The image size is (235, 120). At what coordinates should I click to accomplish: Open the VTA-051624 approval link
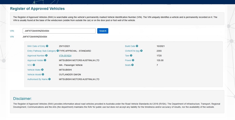point(65,56)
